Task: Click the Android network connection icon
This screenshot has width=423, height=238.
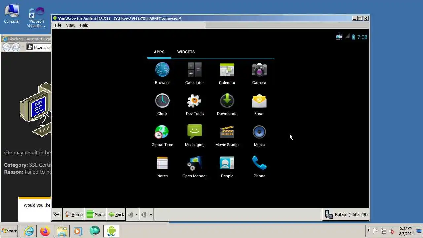Action: click(339, 37)
